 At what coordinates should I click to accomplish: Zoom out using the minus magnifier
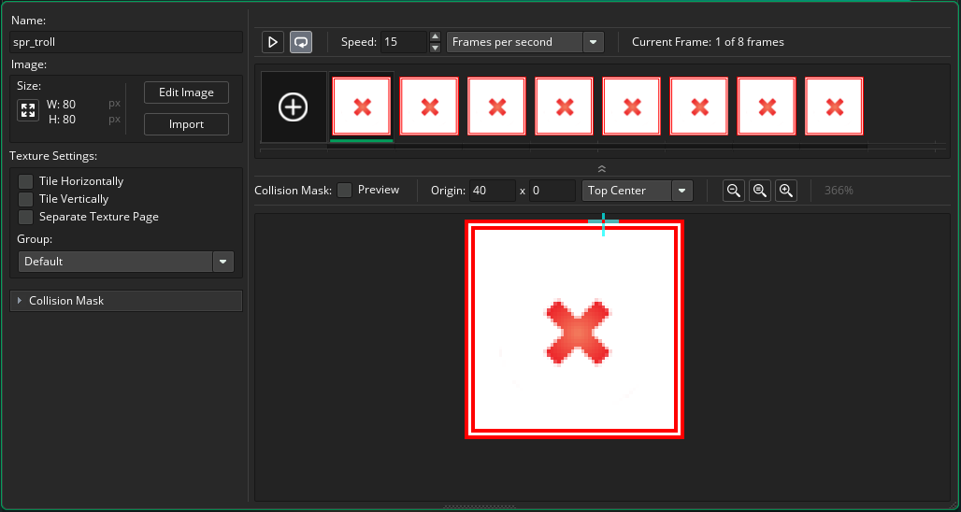(x=734, y=191)
